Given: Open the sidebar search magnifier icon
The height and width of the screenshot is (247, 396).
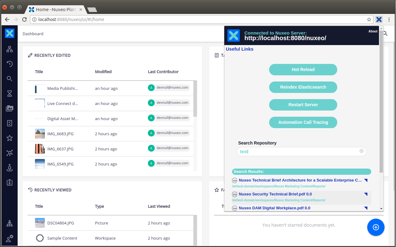Looking at the screenshot, I should pos(10,79).
